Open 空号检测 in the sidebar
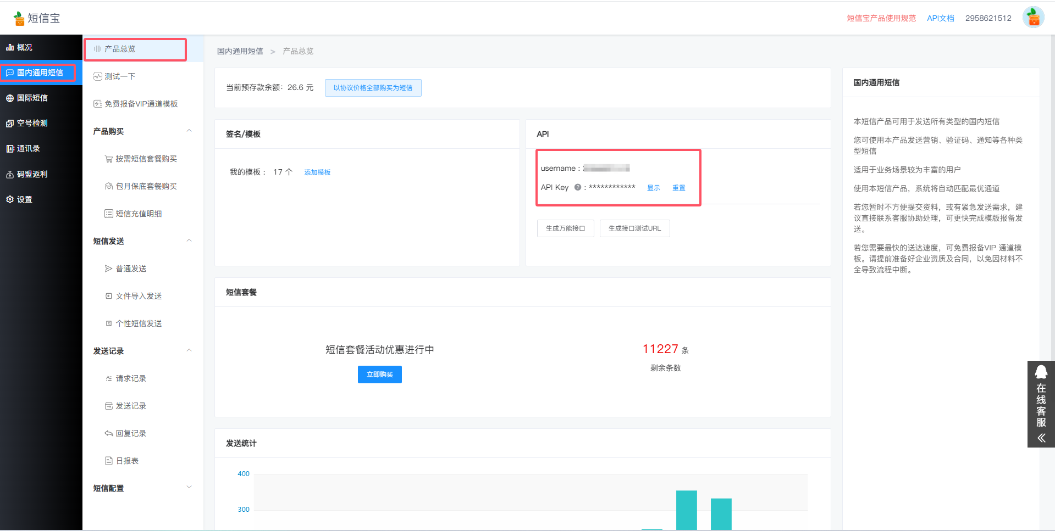This screenshot has height=531, width=1055. click(x=41, y=123)
